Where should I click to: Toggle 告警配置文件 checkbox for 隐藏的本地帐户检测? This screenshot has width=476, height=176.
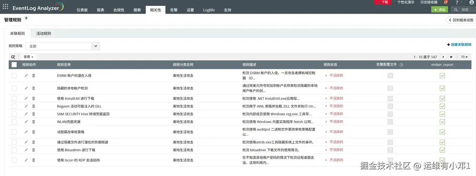[x=390, y=88]
